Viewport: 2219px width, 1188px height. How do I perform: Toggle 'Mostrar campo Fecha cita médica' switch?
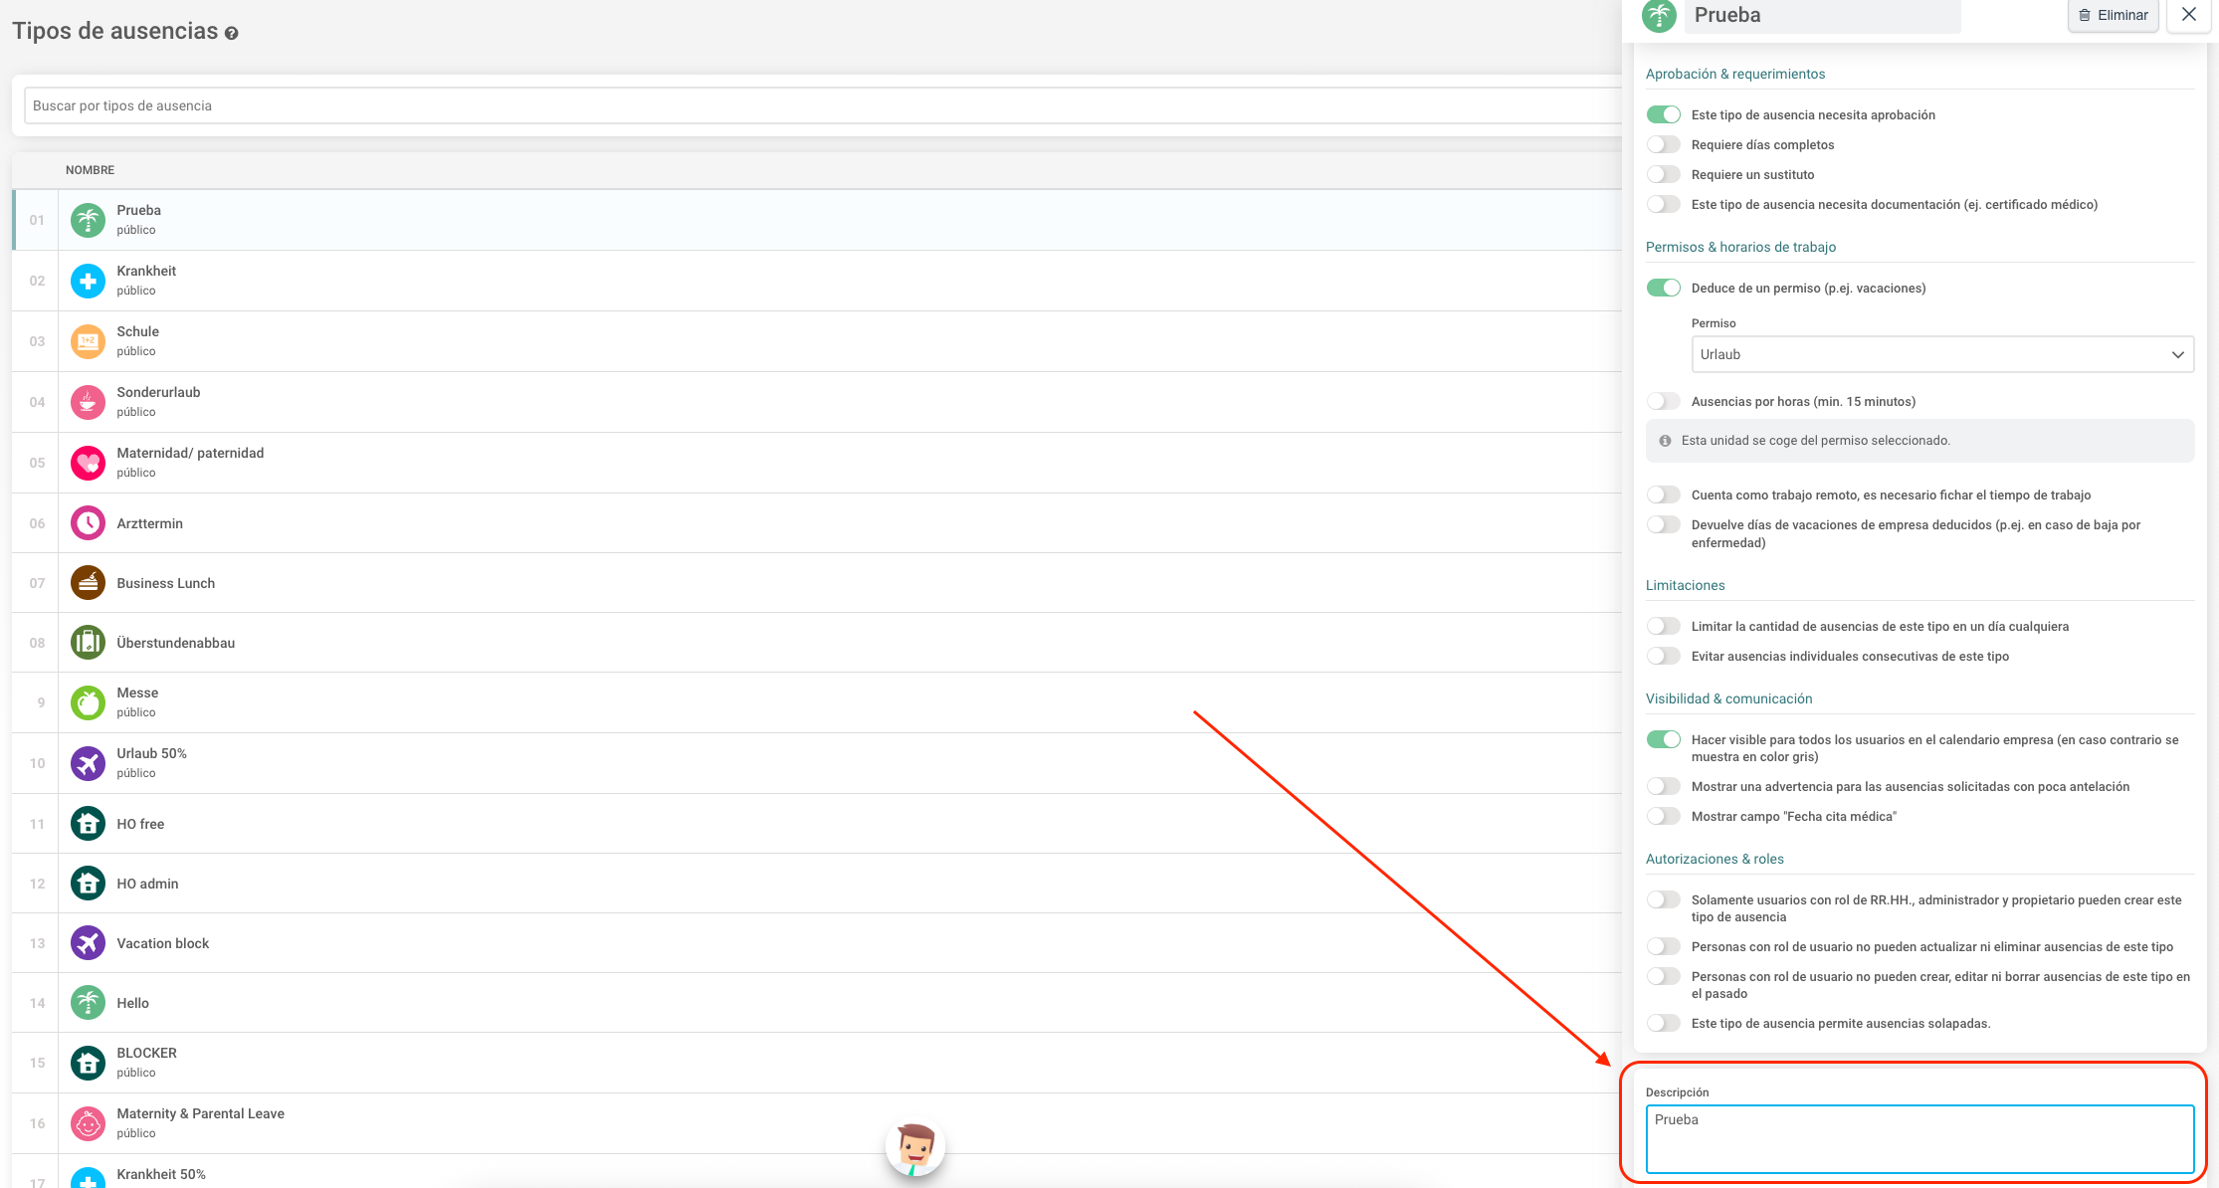[1664, 817]
